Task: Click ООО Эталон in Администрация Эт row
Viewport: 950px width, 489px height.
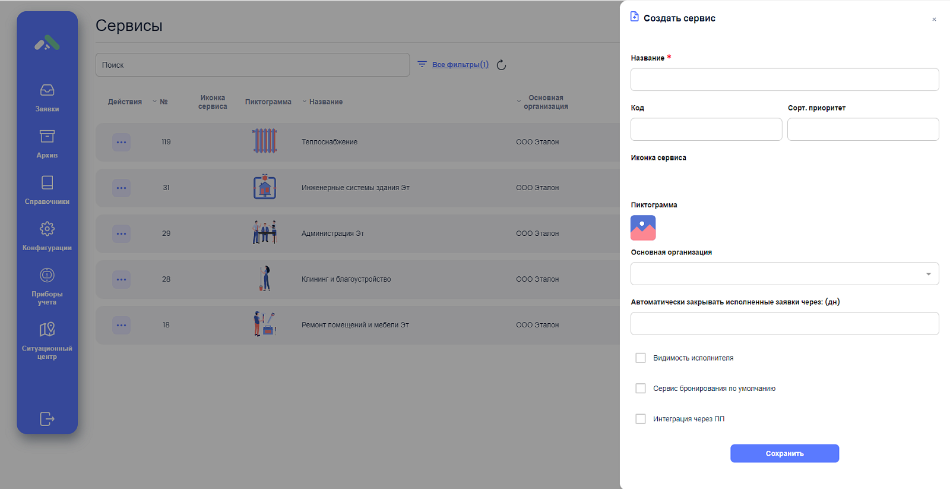Action: [x=537, y=234]
